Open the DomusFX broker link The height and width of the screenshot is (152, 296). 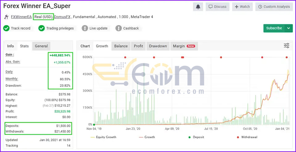(x=62, y=17)
